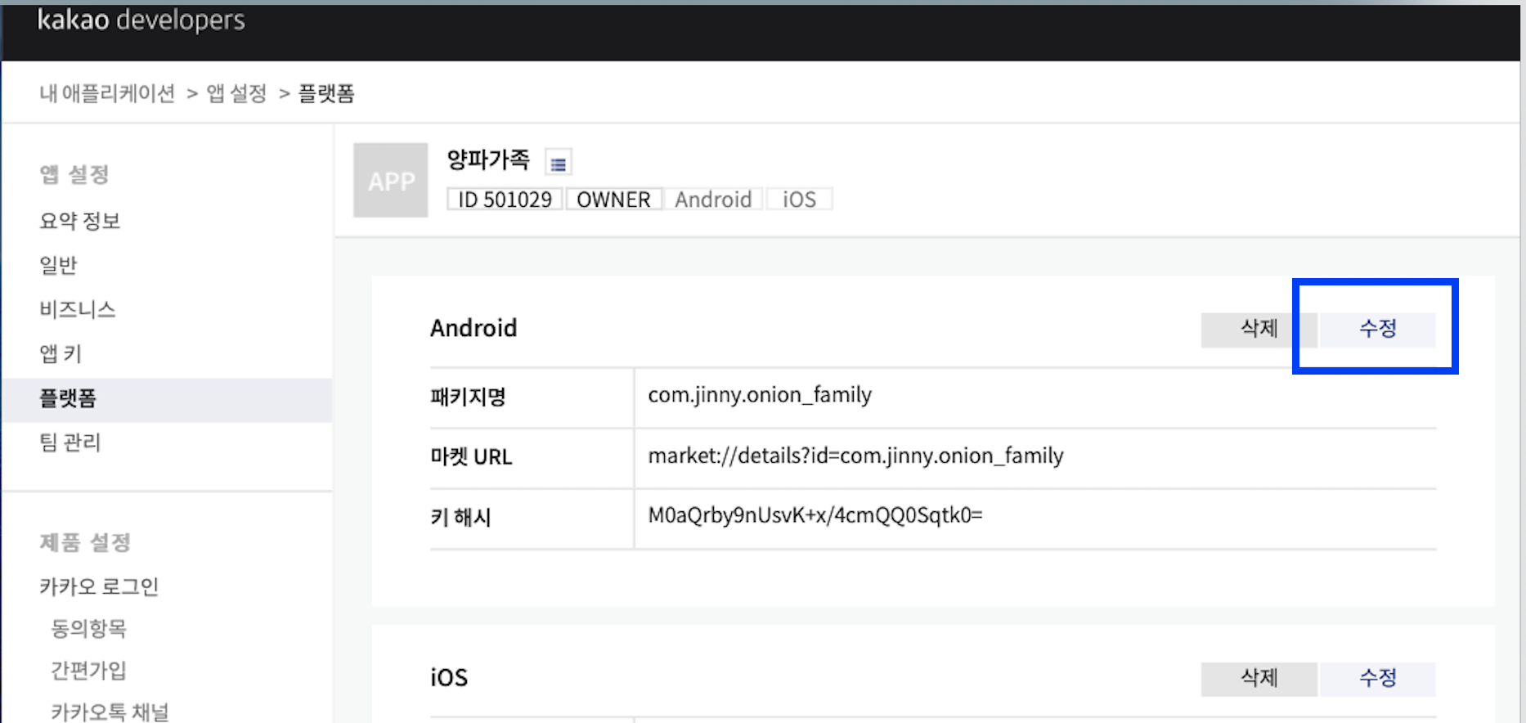Click the 제품 설정 sidebar section header

tap(85, 542)
